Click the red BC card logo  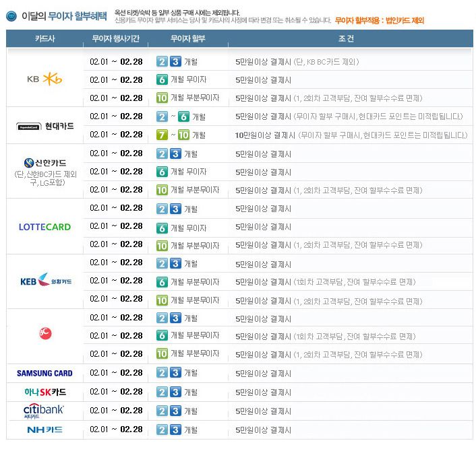45,333
